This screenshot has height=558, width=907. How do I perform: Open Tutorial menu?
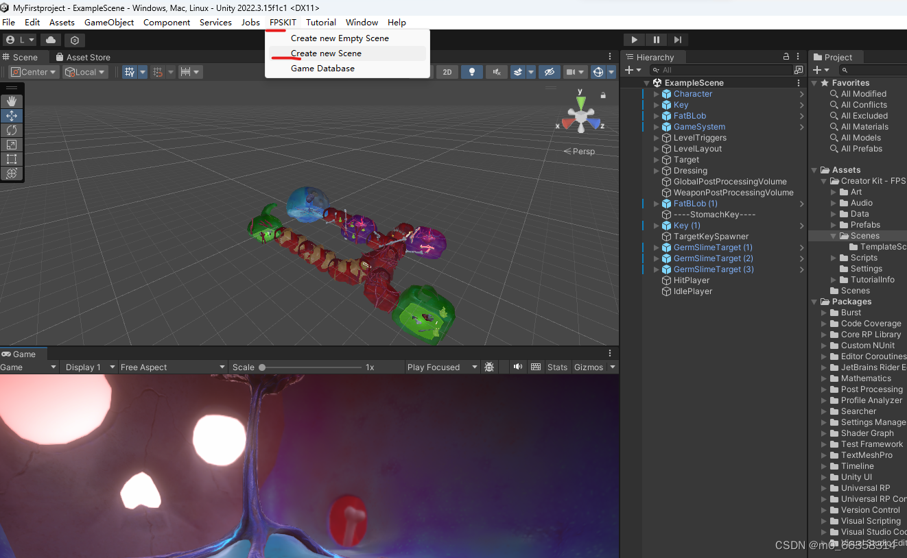321,23
